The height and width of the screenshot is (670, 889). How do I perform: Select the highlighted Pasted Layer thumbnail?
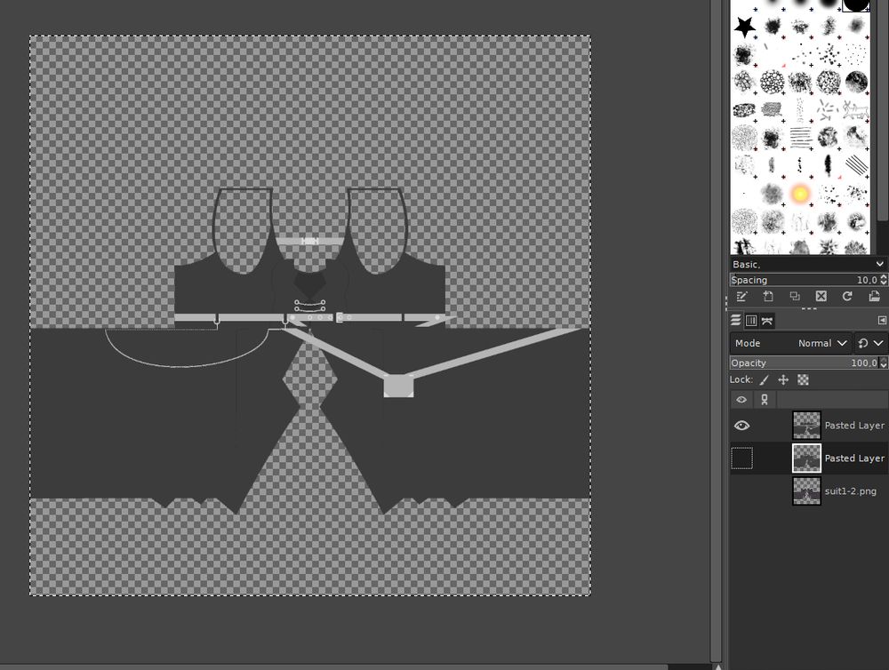[806, 458]
